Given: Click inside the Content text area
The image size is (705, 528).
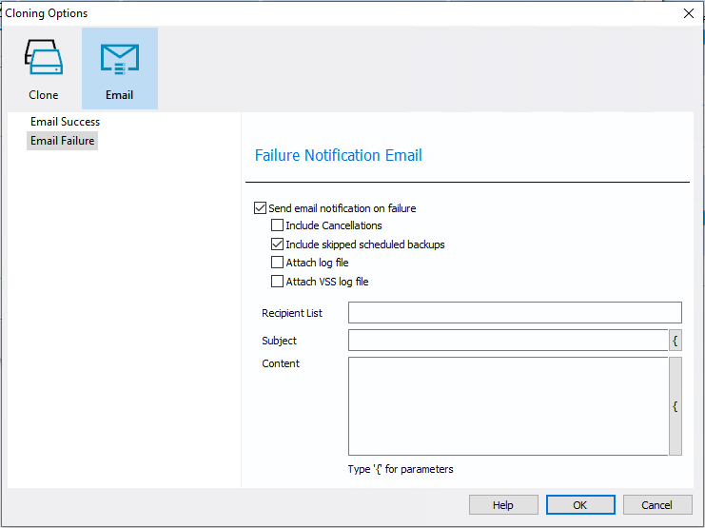Looking at the screenshot, I should pos(507,406).
